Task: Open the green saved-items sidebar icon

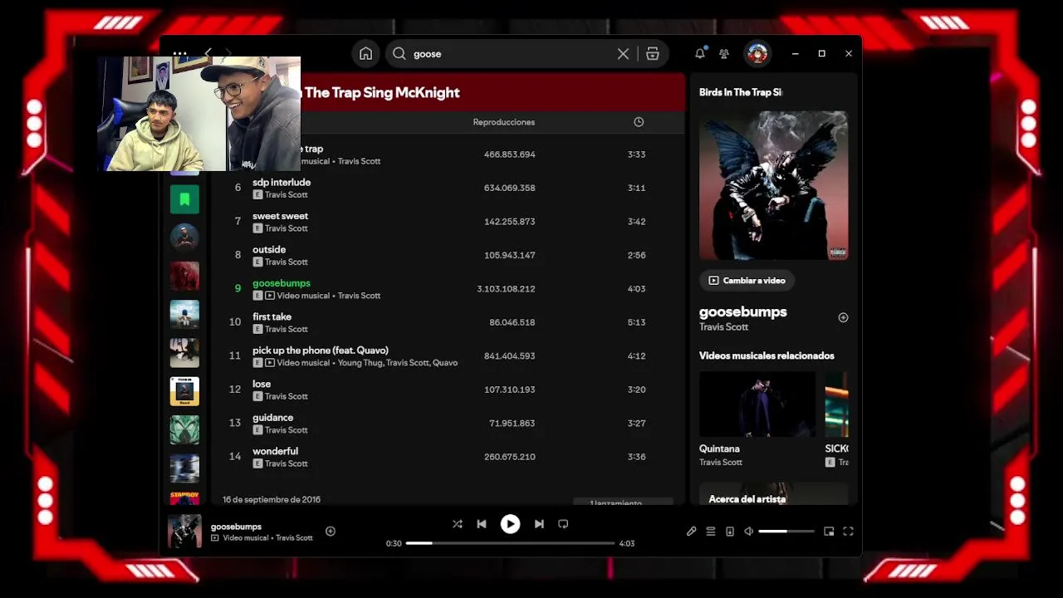Action: pyautogui.click(x=184, y=199)
